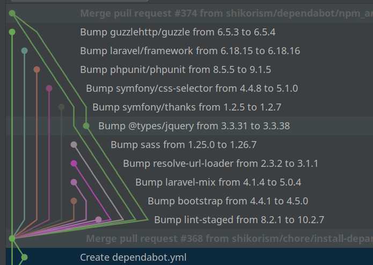This screenshot has height=265, width=373.
Task: Click the Bump symfony/css-selector commit text
Action: tap(192, 89)
